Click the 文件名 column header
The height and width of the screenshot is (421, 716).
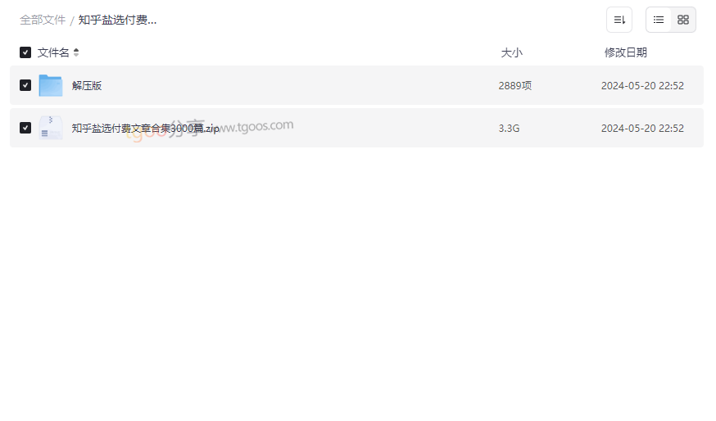pos(53,52)
